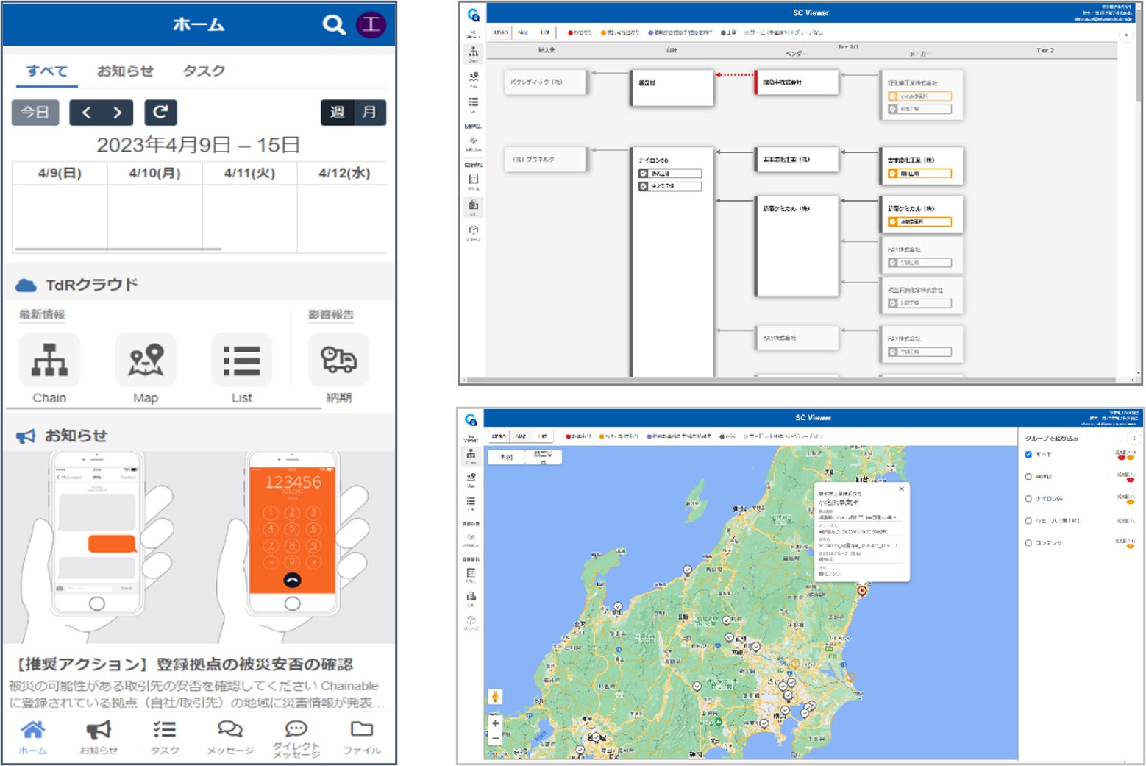Untick the すべて group checkbox in map view
1146x766 pixels.
point(1028,455)
